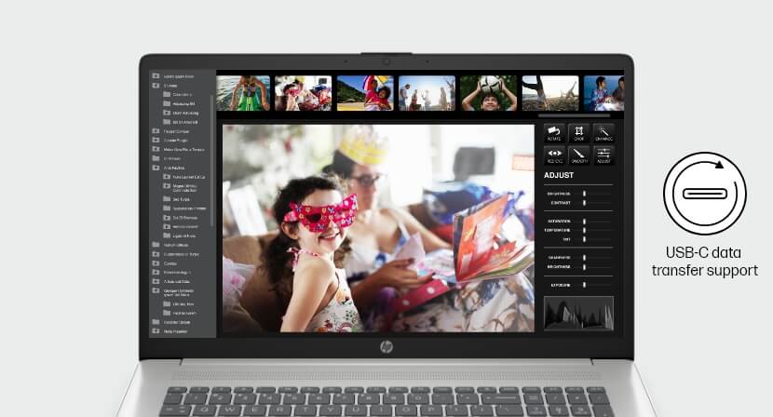Select the Crop tool icon
This screenshot has width=773, height=417.
click(x=578, y=132)
